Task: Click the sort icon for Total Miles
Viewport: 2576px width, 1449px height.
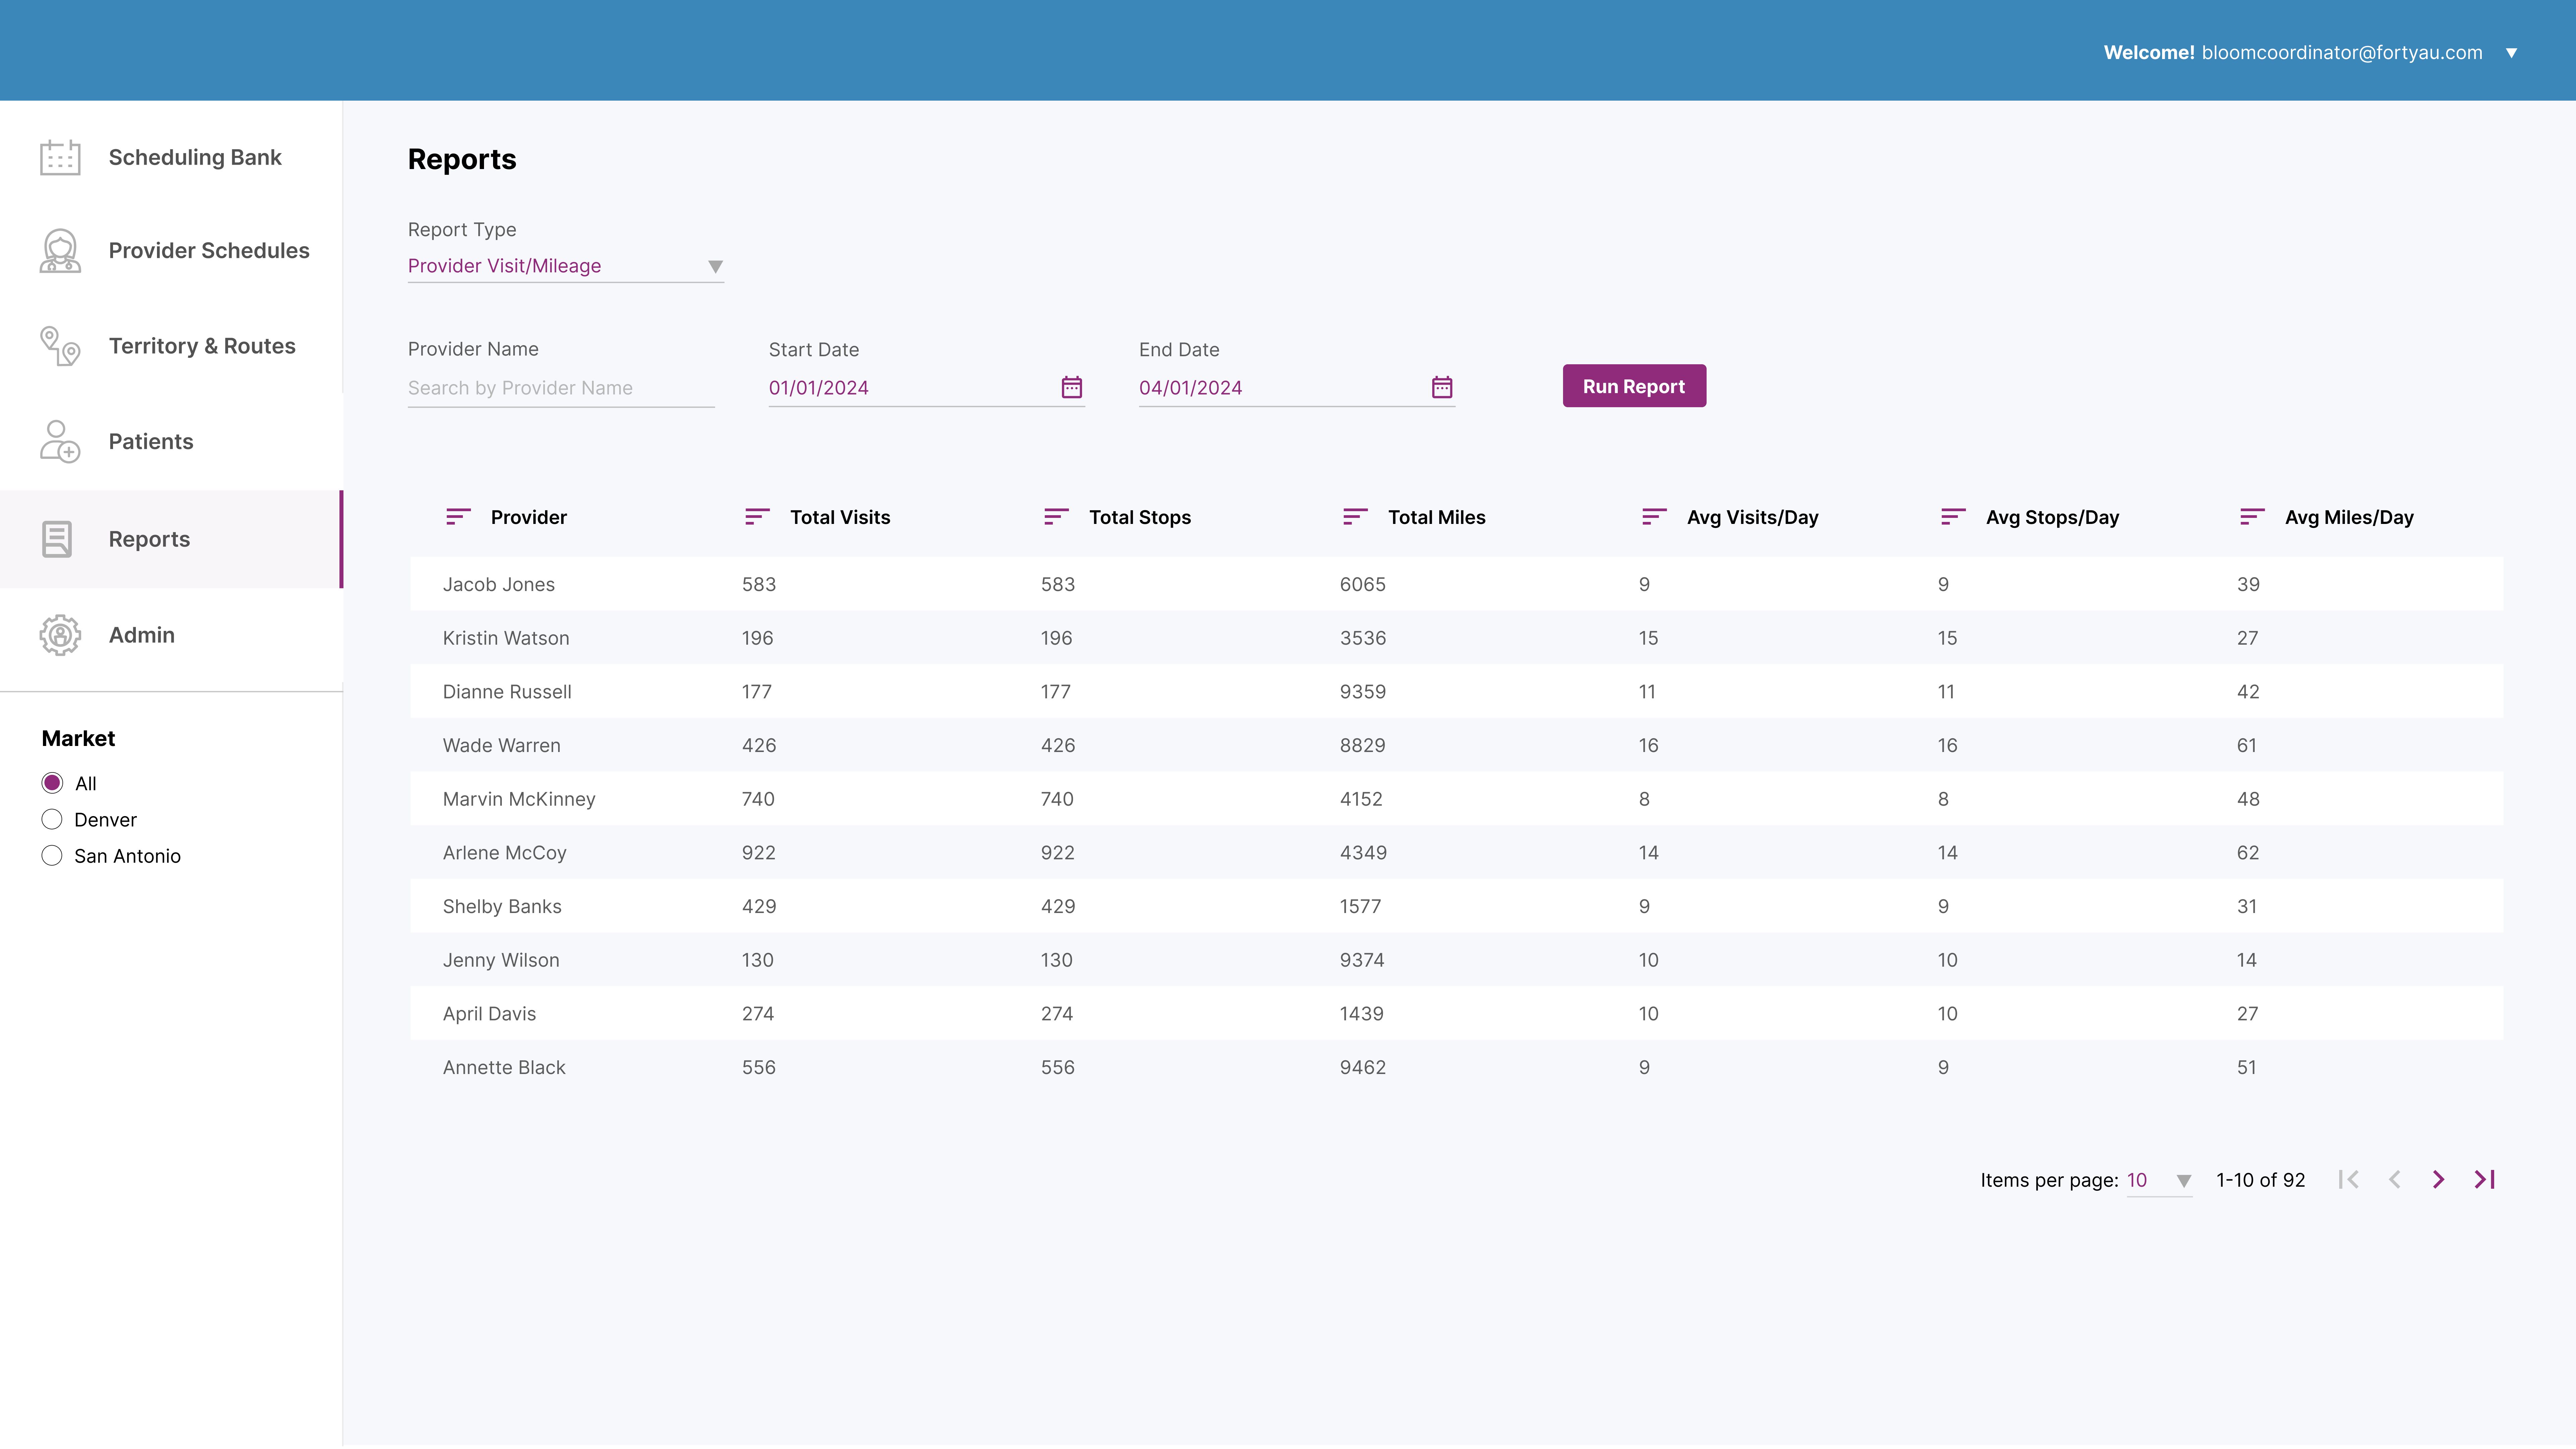Action: [1355, 517]
